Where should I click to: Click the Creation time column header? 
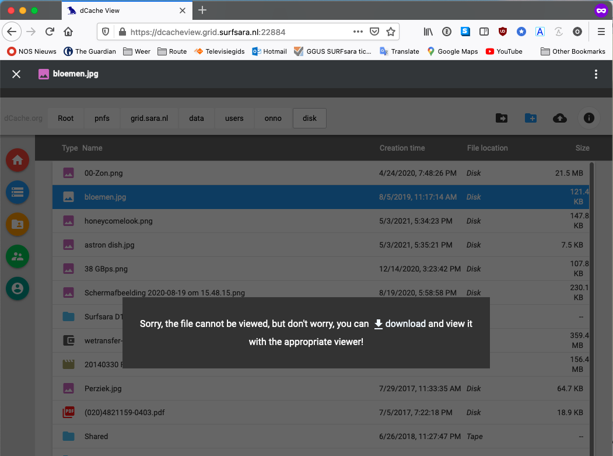tap(402, 148)
